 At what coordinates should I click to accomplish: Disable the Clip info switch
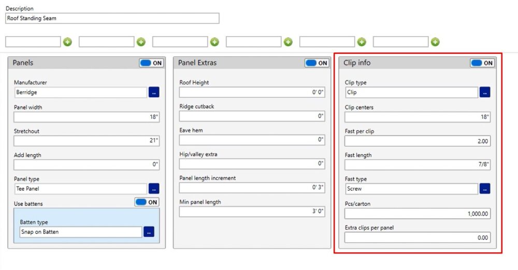[482, 63]
